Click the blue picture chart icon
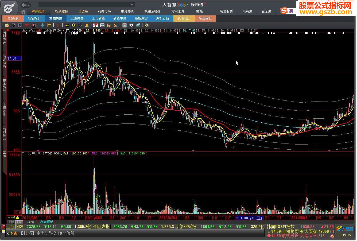357x241 pixels. coord(102,25)
